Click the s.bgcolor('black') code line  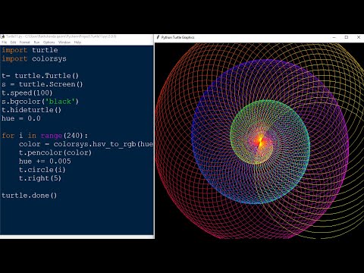[x=40, y=102]
